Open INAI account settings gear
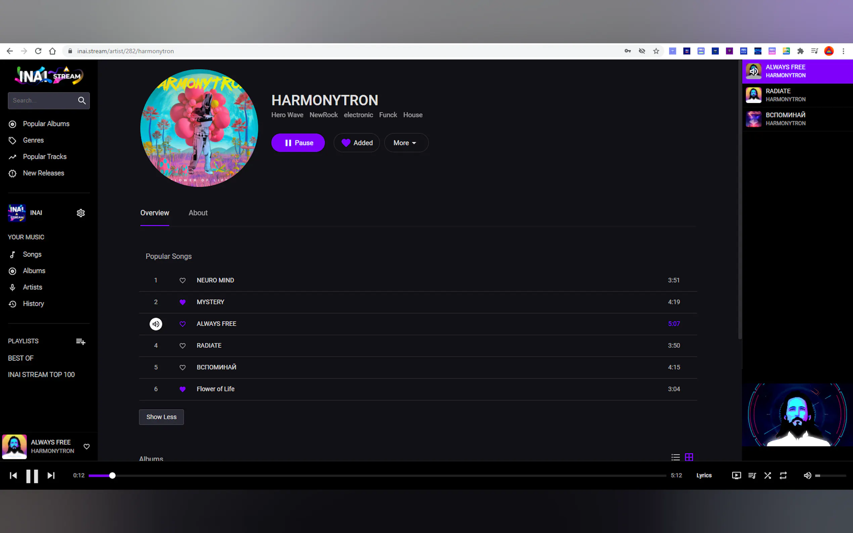The height and width of the screenshot is (533, 853). click(81, 213)
